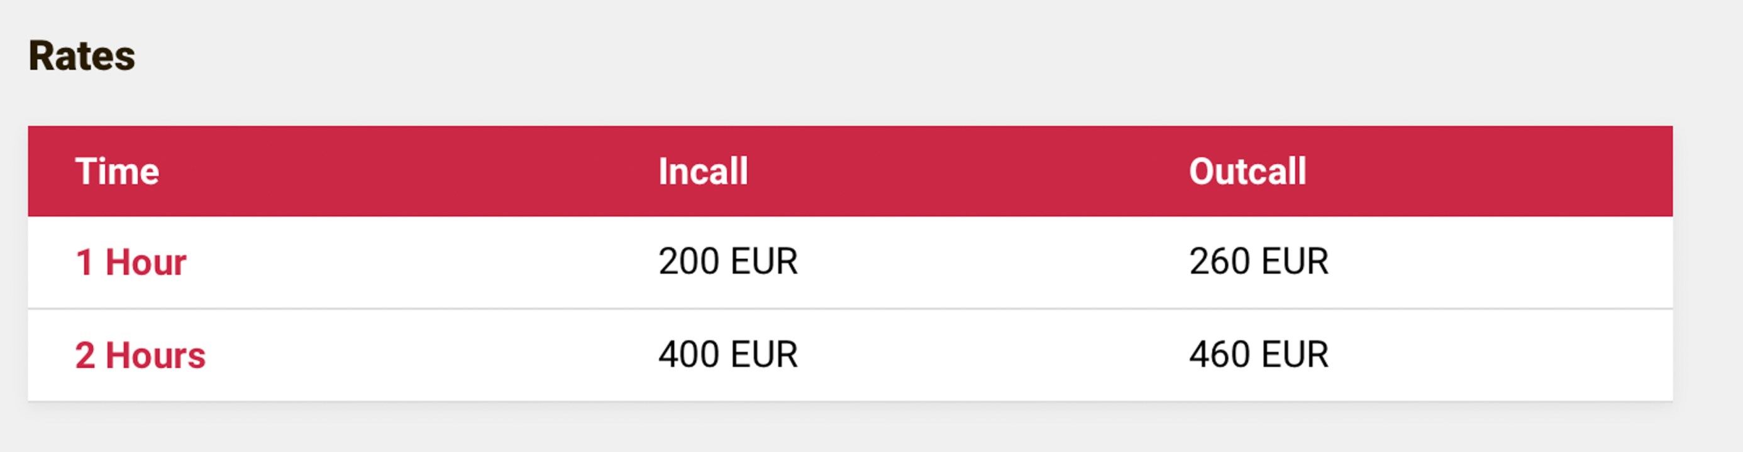This screenshot has height=452, width=1743.
Task: Click the number 460 in the Outcall column
Action: click(1219, 355)
